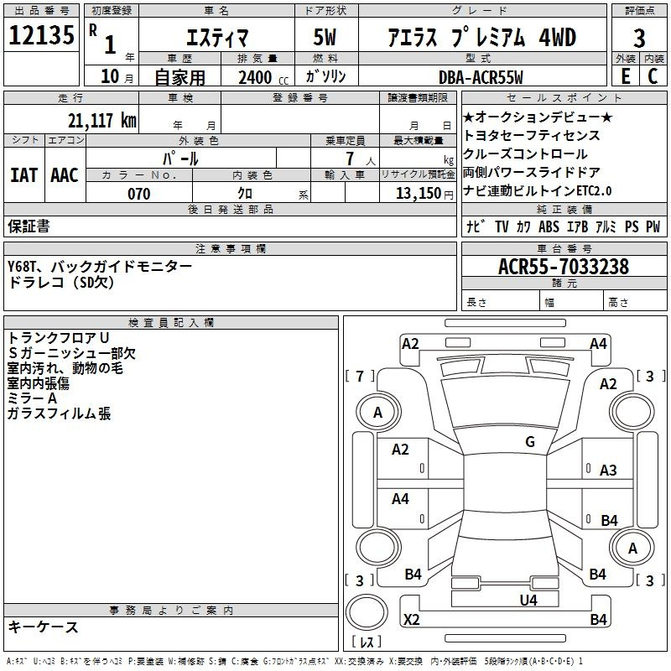This screenshot has width=671, height=671.
Task: Click inspector note Ｓガーニッシュ一部欠
Action: pyautogui.click(x=71, y=353)
